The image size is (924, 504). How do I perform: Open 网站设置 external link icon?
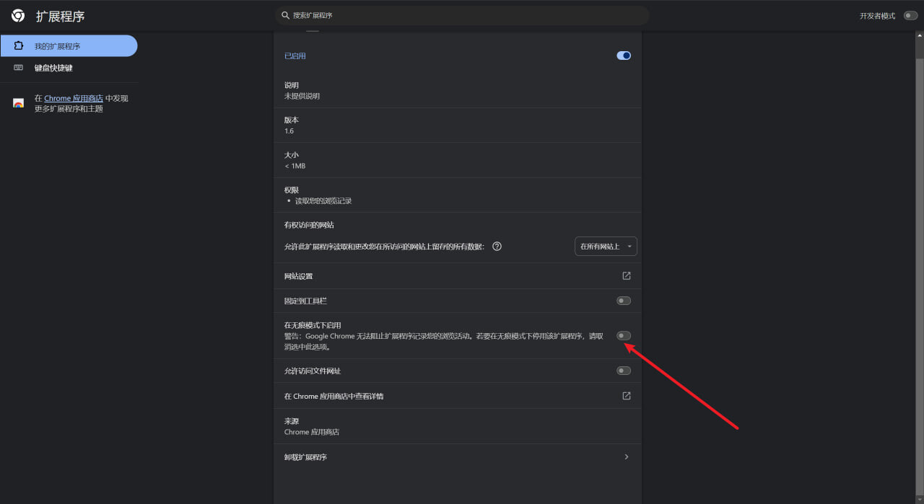click(627, 275)
